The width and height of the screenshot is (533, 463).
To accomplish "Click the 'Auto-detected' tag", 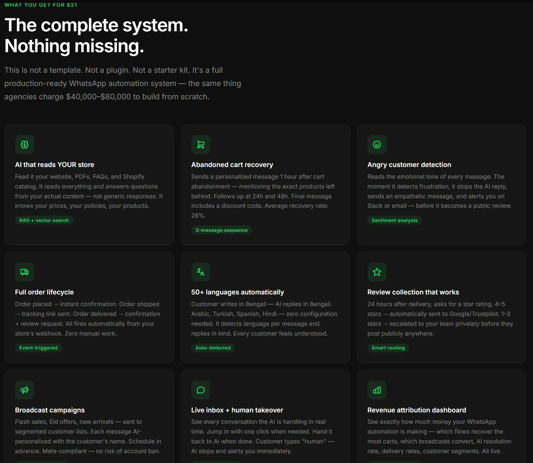I will coord(213,348).
